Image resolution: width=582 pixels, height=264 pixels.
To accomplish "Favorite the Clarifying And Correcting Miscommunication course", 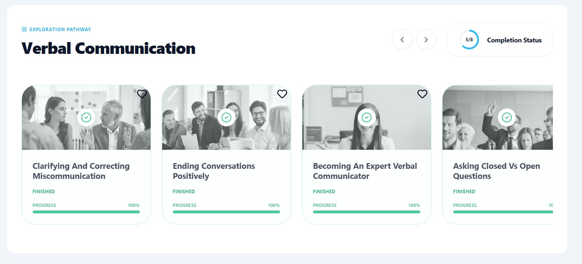I will tap(142, 94).
